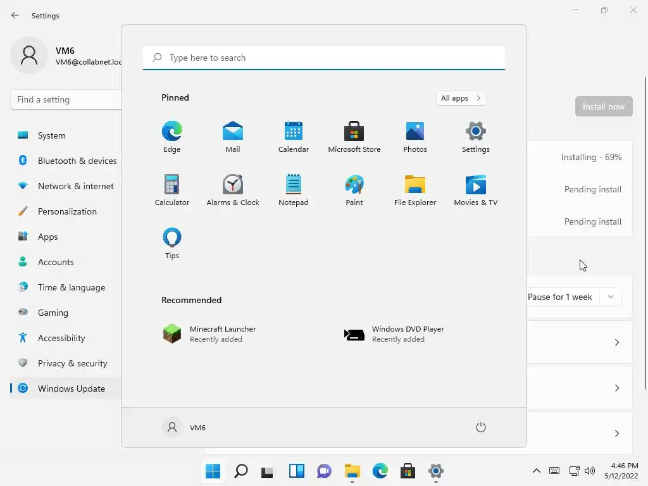Open Widgets from the taskbar
This screenshot has width=648, height=486.
click(297, 471)
